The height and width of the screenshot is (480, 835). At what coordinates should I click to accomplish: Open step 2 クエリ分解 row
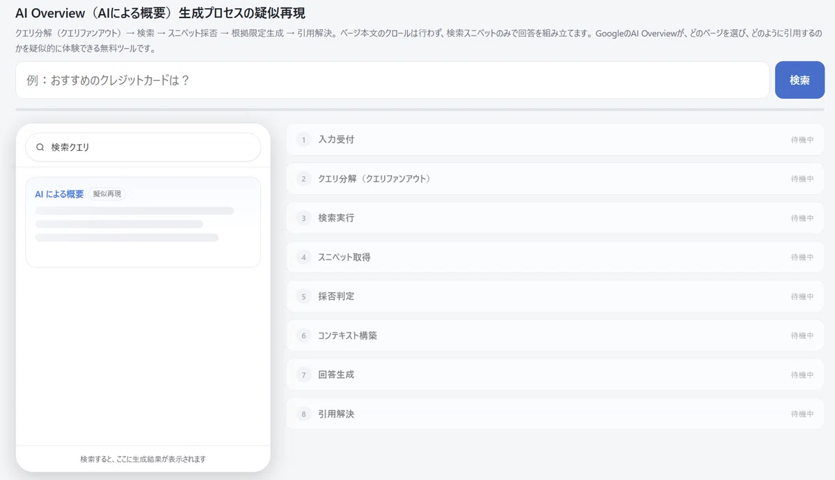(555, 179)
